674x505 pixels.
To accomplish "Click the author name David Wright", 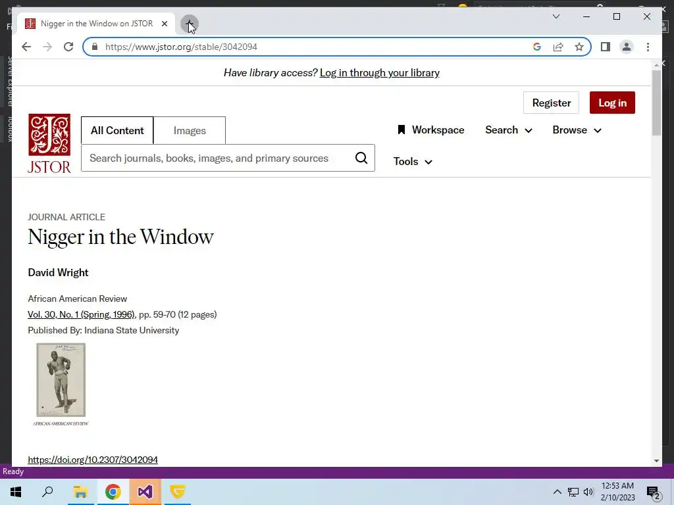I will tap(58, 273).
